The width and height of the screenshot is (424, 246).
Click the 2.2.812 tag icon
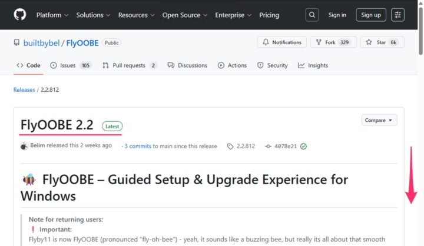click(230, 146)
